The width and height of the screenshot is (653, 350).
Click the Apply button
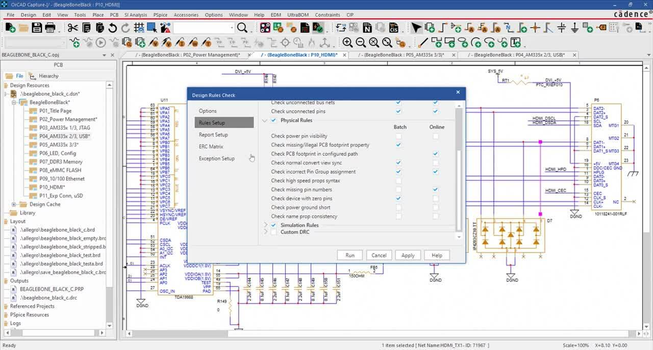408,255
